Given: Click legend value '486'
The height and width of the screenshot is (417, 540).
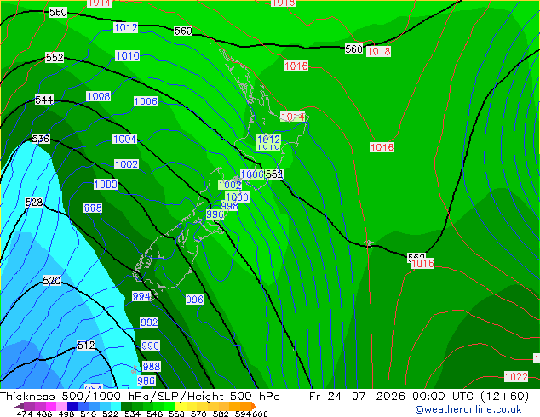Looking at the screenshot, I should pos(44,414).
